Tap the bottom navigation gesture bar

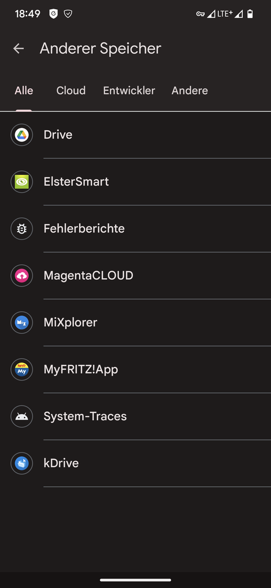[136, 580]
